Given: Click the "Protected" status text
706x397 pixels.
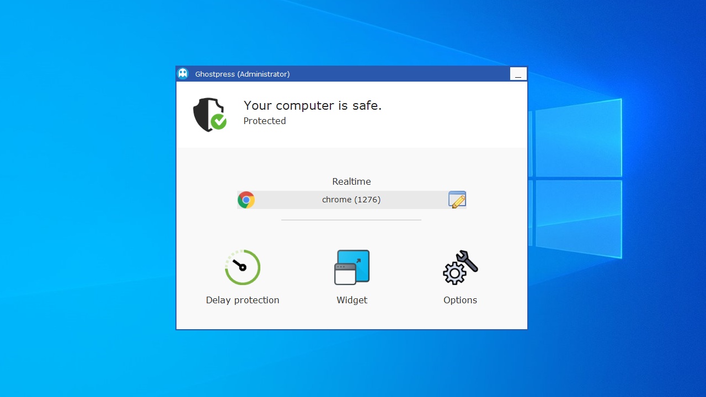Looking at the screenshot, I should pos(265,121).
